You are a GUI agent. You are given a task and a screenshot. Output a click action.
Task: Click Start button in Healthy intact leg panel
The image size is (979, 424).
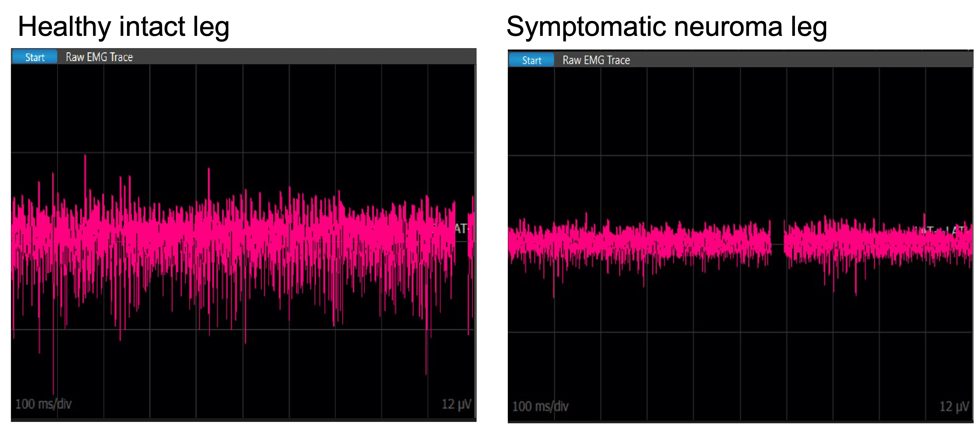tap(35, 57)
